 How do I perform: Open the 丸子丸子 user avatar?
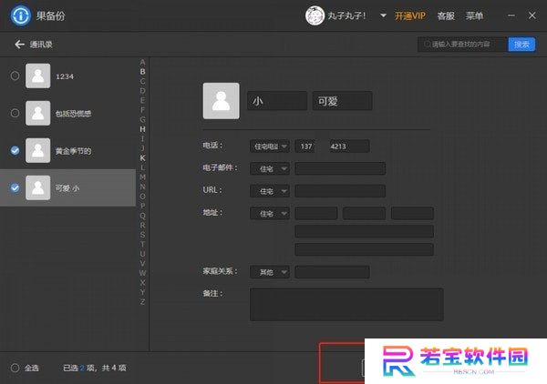315,15
